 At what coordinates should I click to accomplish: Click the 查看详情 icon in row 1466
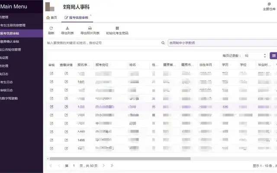pos(66,140)
